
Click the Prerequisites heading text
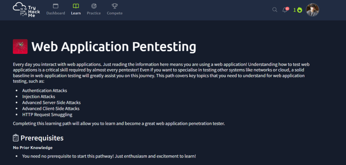42,138
